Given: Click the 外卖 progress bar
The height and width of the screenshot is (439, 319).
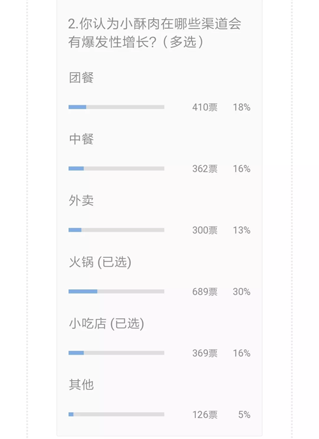Looking at the screenshot, I should 116,230.
